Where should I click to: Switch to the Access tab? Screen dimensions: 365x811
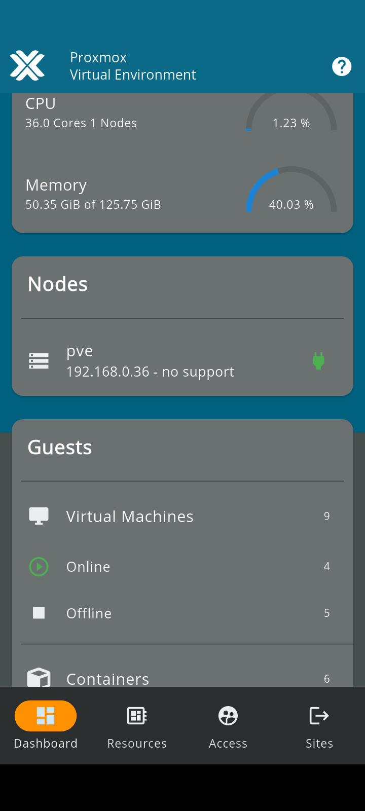pyautogui.click(x=228, y=725)
